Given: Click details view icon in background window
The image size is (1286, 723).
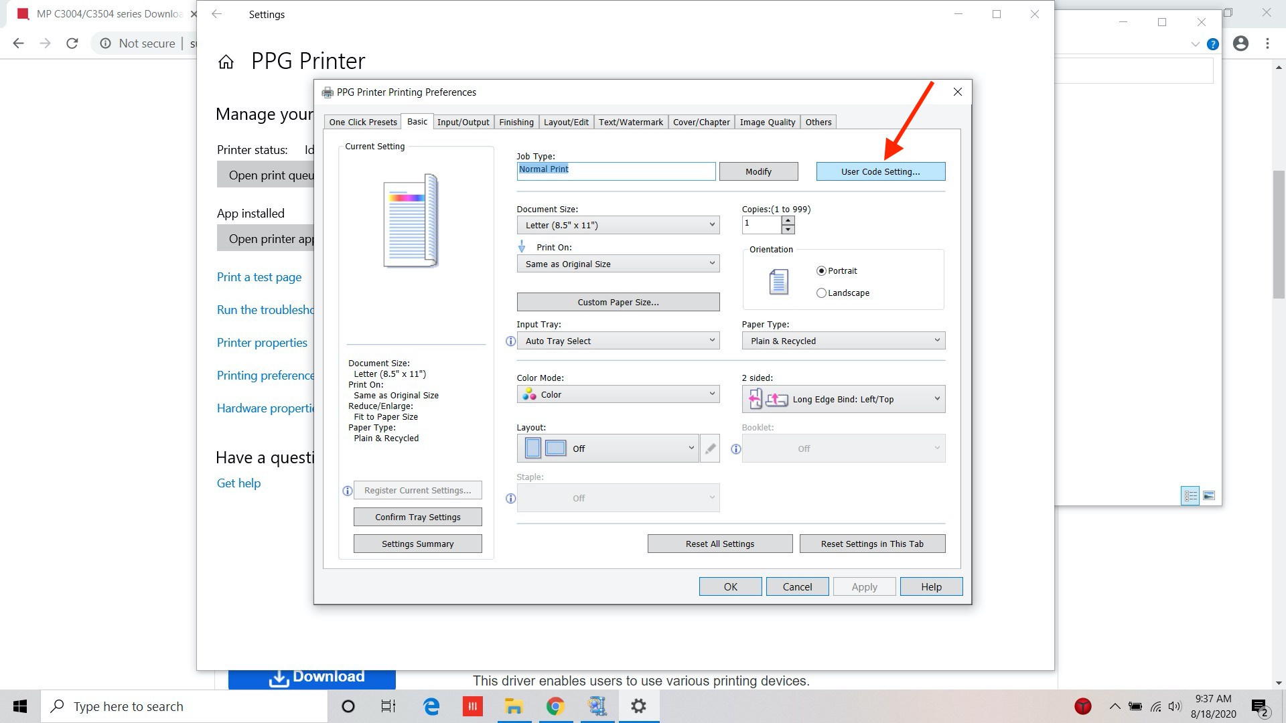Looking at the screenshot, I should click(x=1190, y=496).
